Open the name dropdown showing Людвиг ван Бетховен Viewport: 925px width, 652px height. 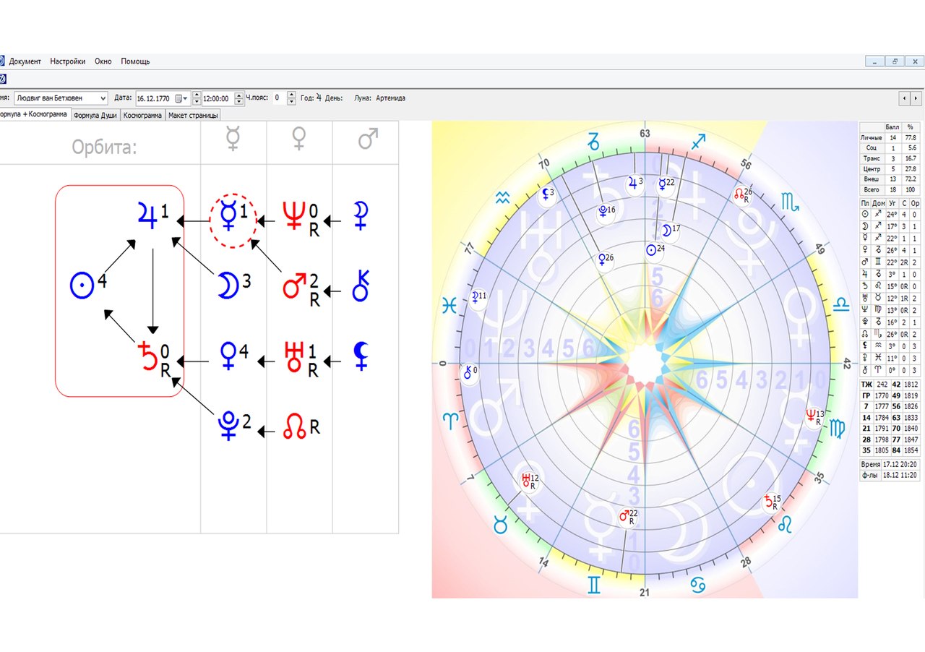tap(102, 98)
